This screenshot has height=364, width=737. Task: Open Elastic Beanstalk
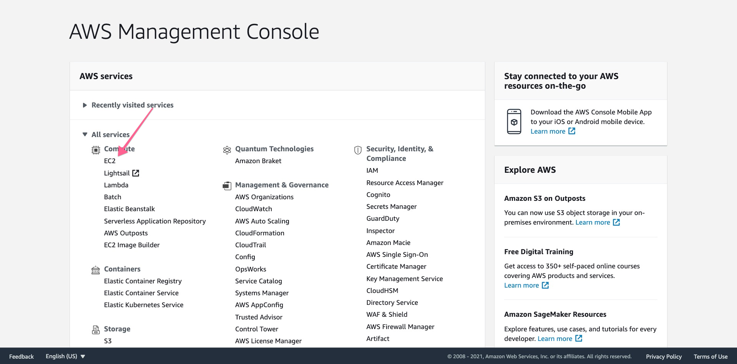[x=129, y=209]
